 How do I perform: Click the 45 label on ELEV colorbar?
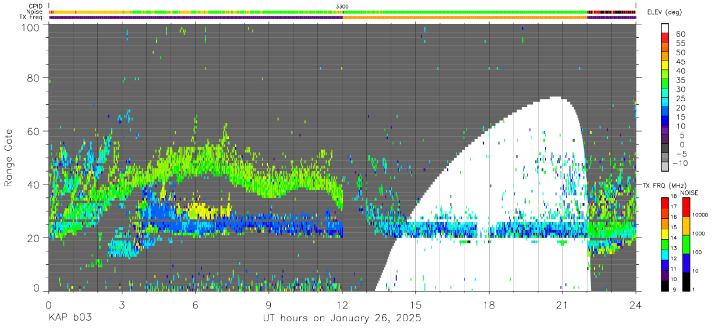click(681, 62)
